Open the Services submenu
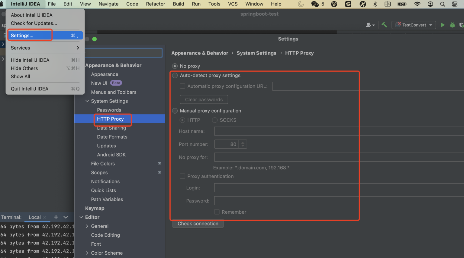 point(45,48)
